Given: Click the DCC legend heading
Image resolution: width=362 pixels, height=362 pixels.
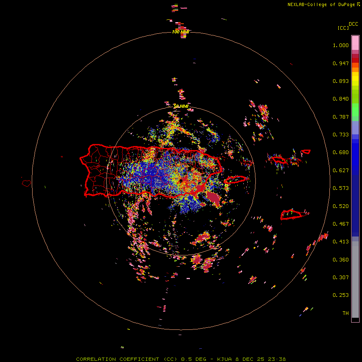Looking at the screenshot, I should coord(354,24).
